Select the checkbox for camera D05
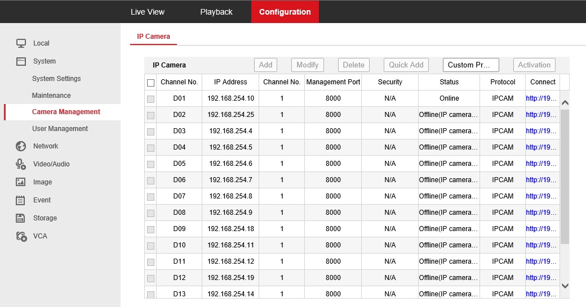Viewport: 586px width, 307px height. (150, 164)
